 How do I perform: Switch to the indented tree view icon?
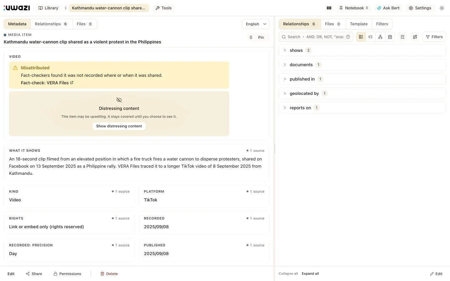tap(371, 37)
